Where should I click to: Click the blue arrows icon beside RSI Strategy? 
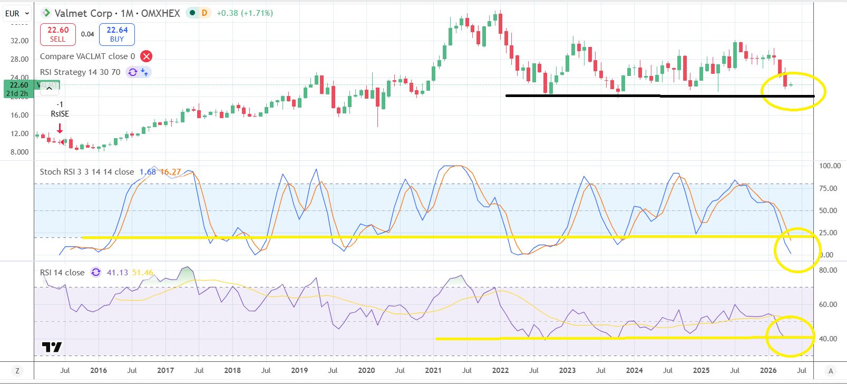[144, 72]
